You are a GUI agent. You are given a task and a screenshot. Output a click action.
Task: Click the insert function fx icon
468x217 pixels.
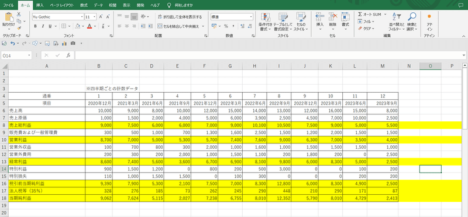click(x=68, y=55)
